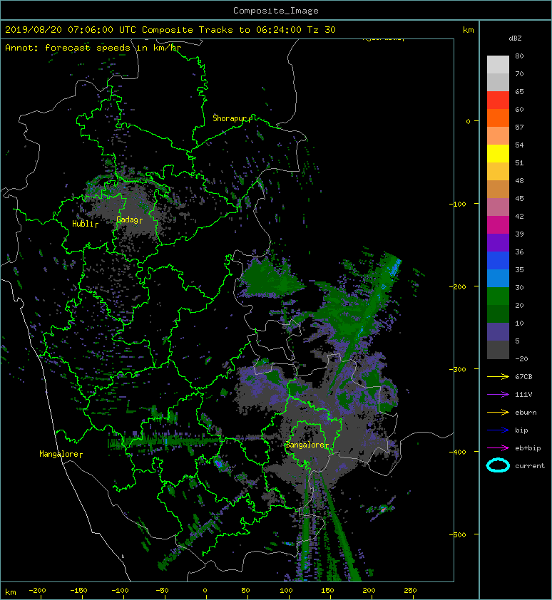The height and width of the screenshot is (600, 552).
Task: Click the magenta arrow beside eb+bip
Action: [498, 448]
